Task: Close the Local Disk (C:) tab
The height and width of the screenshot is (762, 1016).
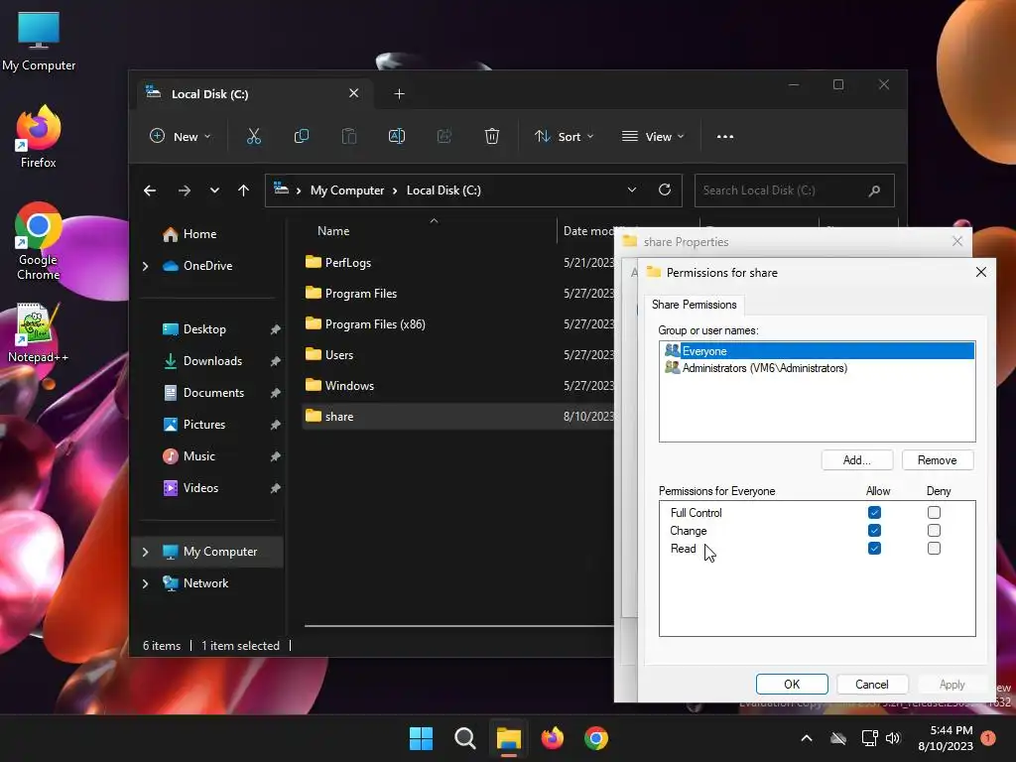Action: (x=354, y=93)
